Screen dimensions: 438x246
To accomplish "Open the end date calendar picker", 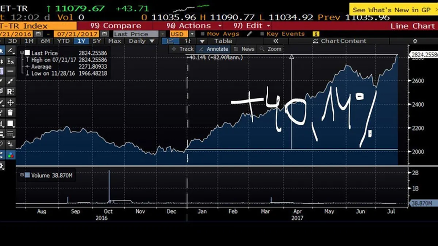I will click(x=105, y=34).
